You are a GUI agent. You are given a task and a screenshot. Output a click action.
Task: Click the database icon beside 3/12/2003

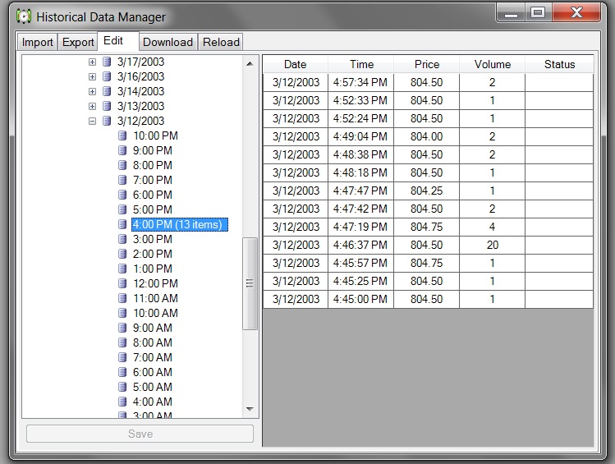pyautogui.click(x=107, y=121)
